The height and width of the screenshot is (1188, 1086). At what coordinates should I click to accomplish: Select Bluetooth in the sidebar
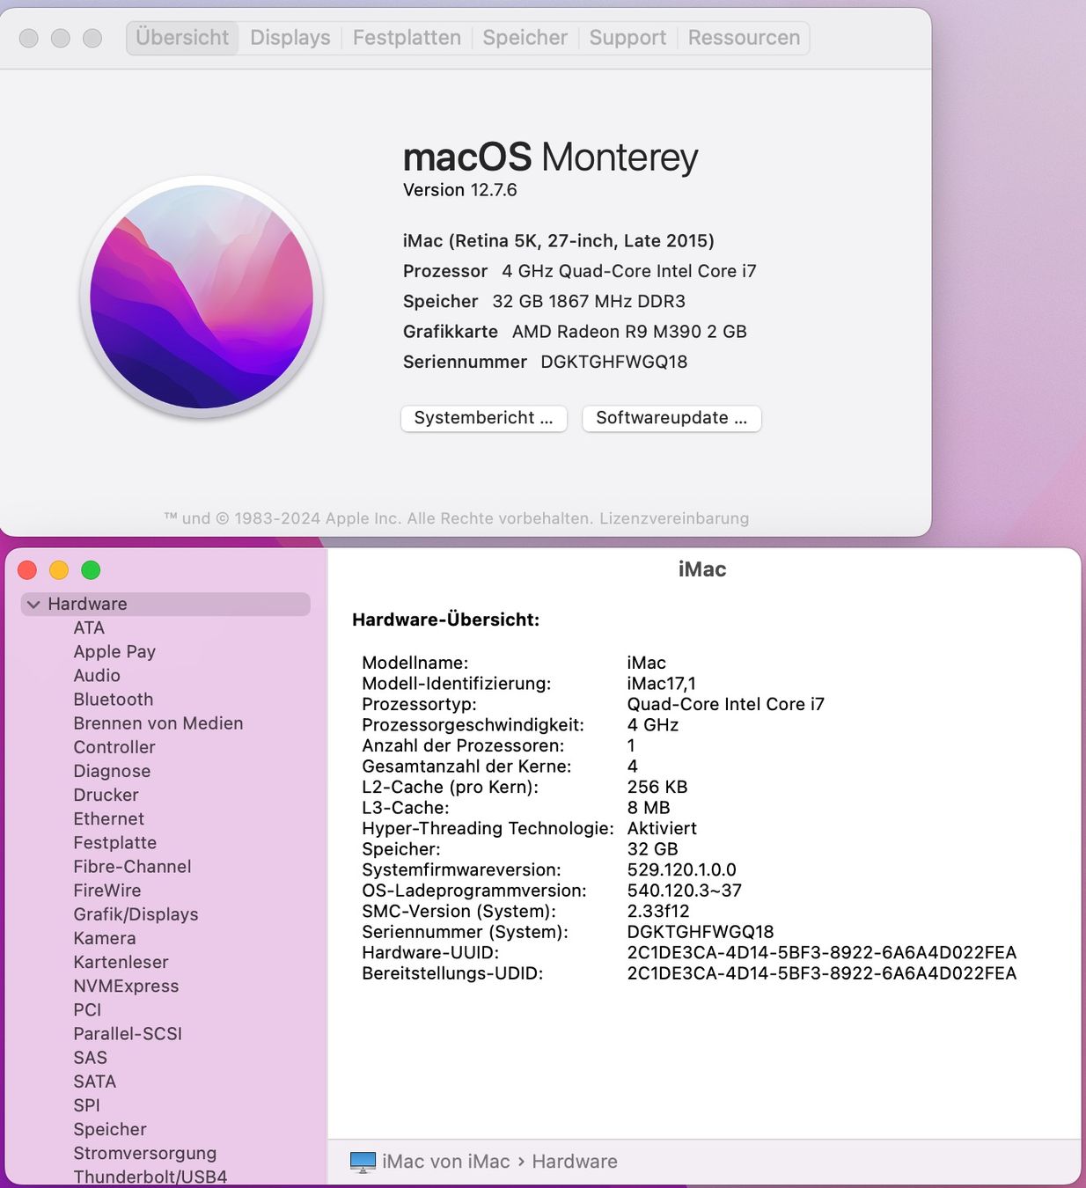pyautogui.click(x=114, y=700)
